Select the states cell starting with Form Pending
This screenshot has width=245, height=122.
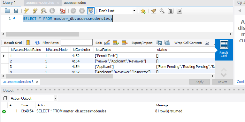[x=185, y=67]
